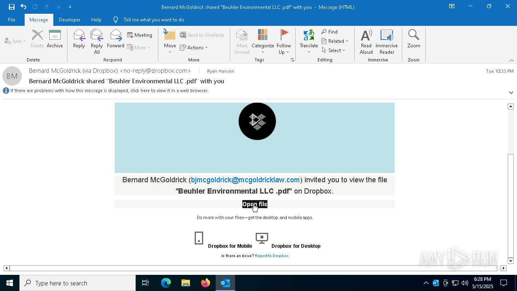Viewport: 517px width, 291px height.
Task: Archive this email
Action: pos(55,39)
